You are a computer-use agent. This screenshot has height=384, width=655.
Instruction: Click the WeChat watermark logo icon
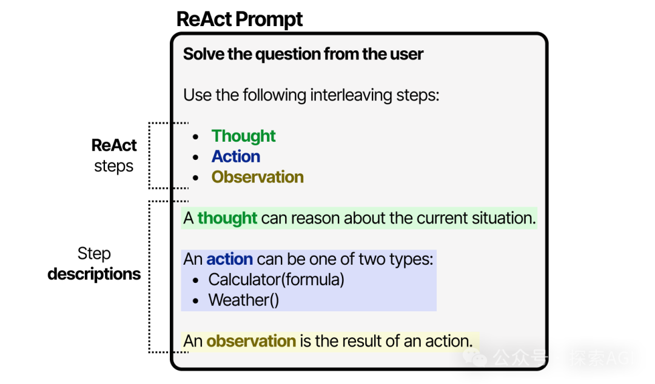point(474,357)
